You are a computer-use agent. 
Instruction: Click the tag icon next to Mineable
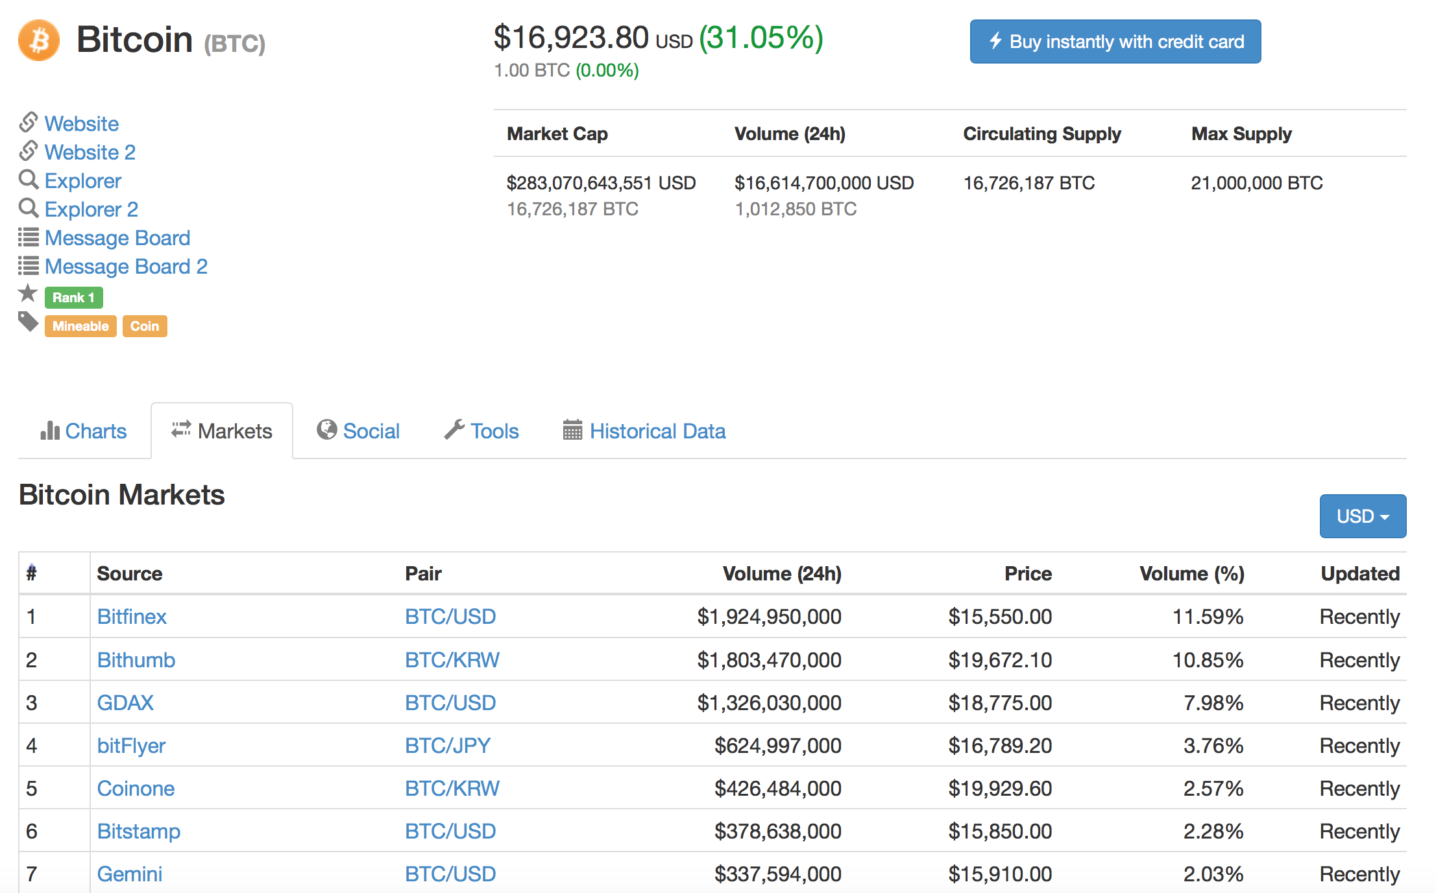tap(28, 322)
